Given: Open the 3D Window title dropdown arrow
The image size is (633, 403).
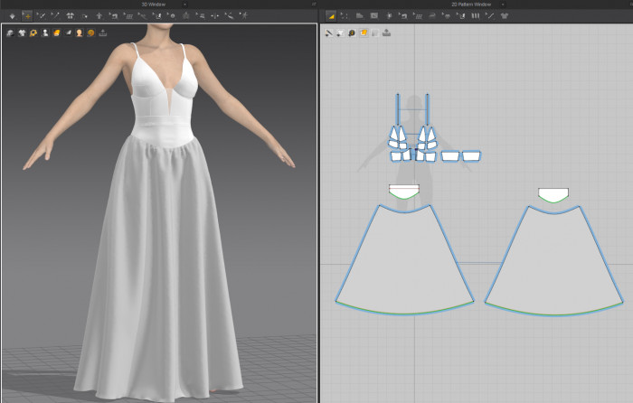Looking at the screenshot, I should [184, 5].
